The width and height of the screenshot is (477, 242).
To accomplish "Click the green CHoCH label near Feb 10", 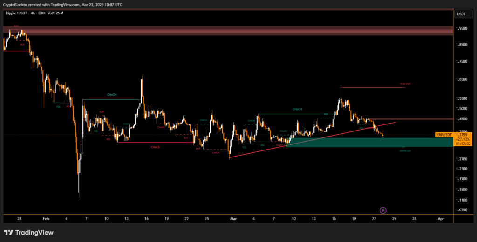I will coord(112,95).
